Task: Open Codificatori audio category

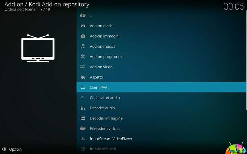Action: click(161, 98)
